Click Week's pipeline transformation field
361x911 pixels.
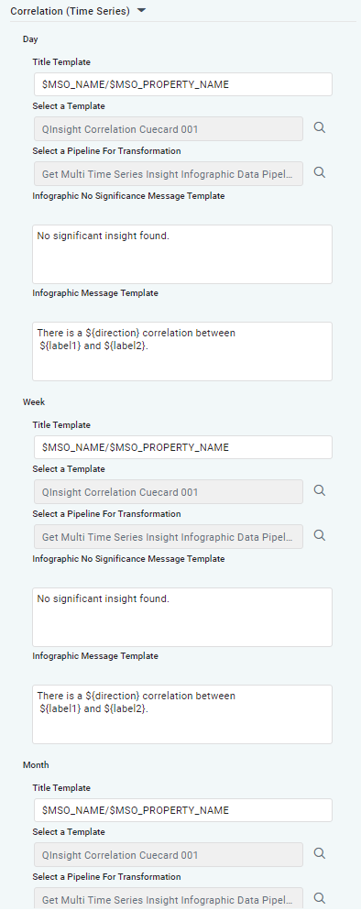click(x=169, y=537)
